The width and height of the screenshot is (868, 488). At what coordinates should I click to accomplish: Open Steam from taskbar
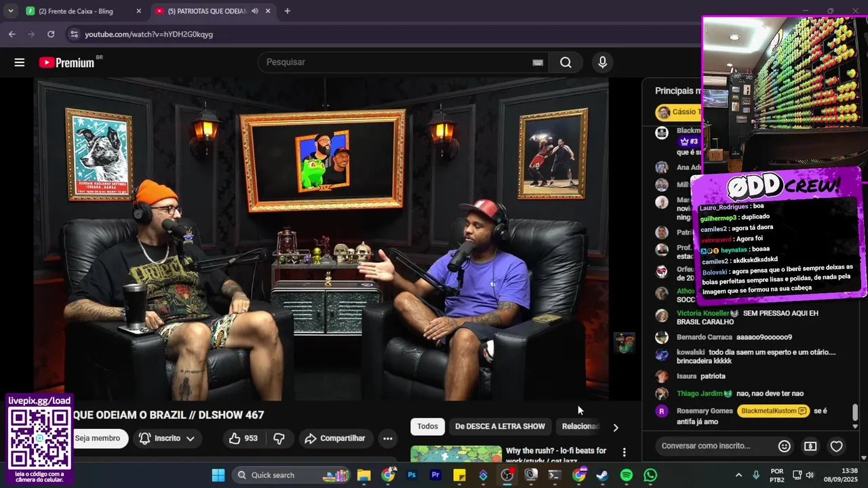click(602, 475)
